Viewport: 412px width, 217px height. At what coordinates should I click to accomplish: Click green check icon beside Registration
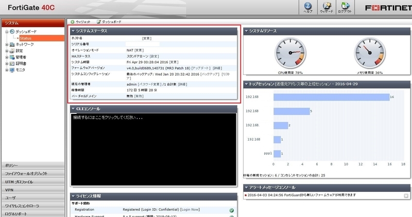pos(231,210)
